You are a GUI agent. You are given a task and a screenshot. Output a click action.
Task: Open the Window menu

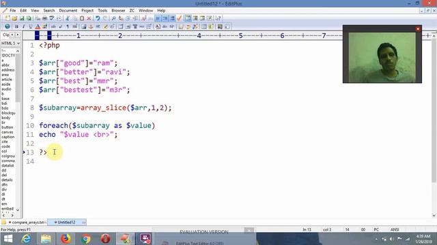point(145,10)
